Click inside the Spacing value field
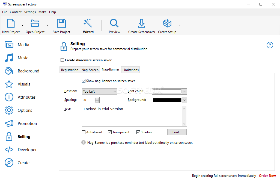 [88, 100]
